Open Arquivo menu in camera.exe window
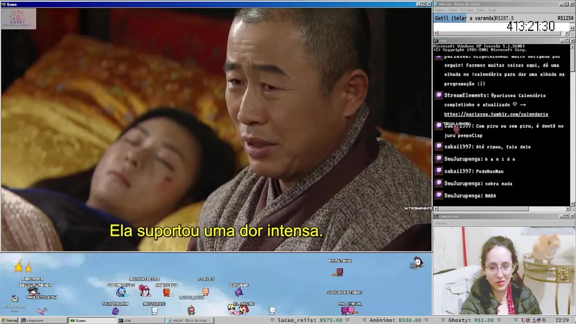576x324 pixels. (x=441, y=223)
